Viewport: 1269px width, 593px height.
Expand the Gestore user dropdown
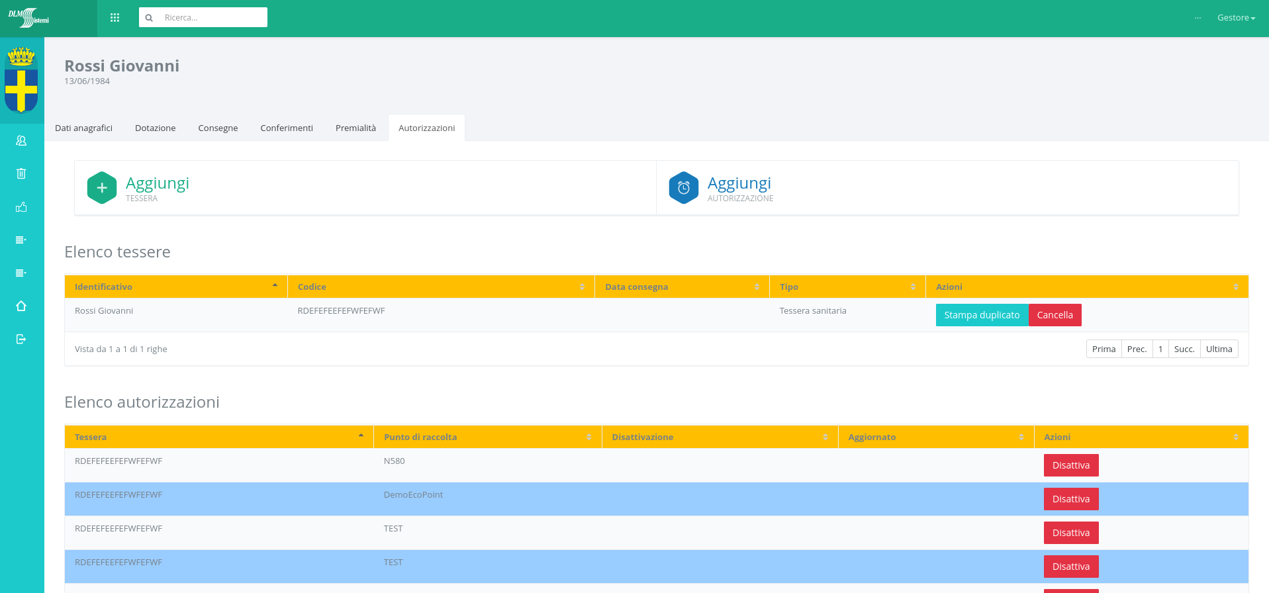[1235, 18]
